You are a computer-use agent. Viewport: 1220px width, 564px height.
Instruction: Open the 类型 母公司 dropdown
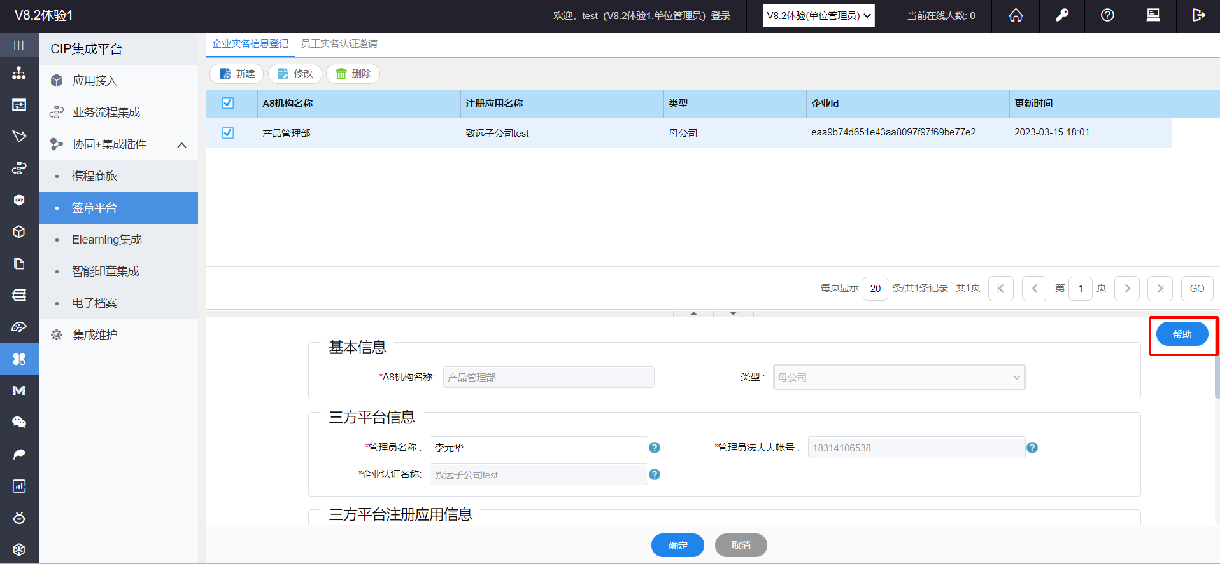point(898,377)
